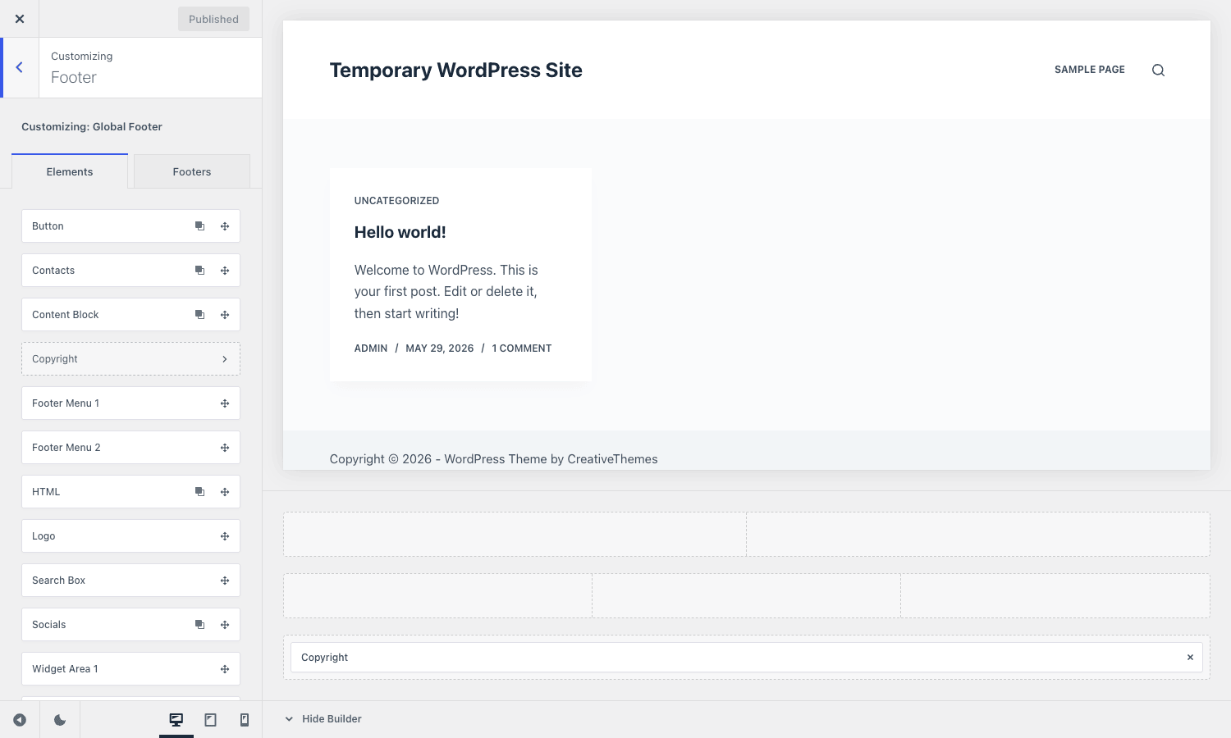Click the move icon on Content Block
This screenshot has width=1231, height=738.
pyautogui.click(x=225, y=315)
